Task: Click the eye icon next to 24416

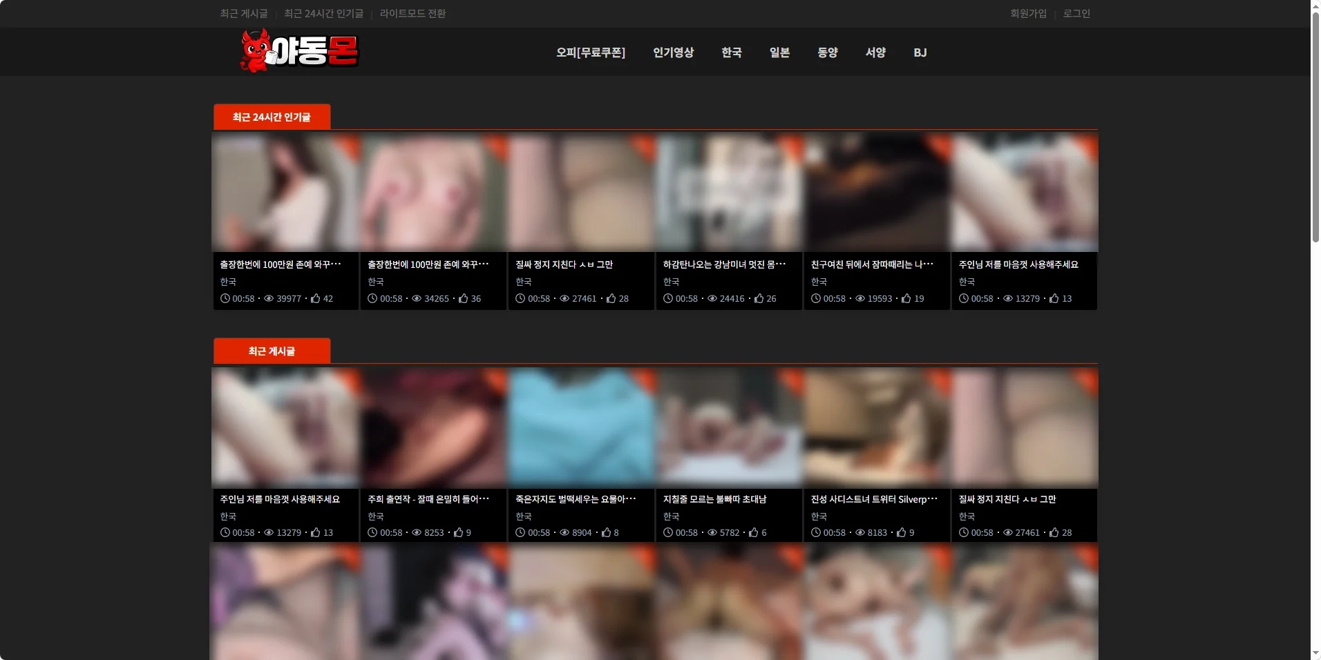Action: 712,299
